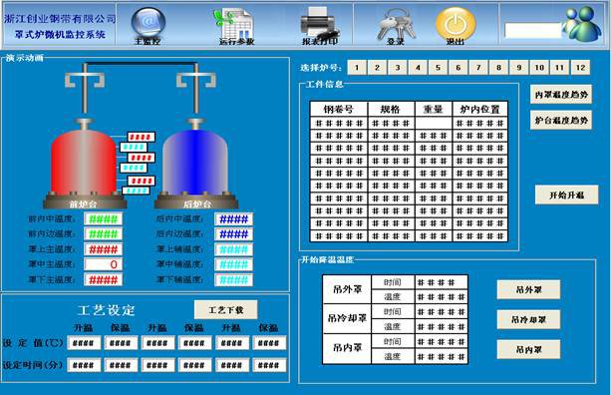Image resolution: width=611 pixels, height=395 pixels.
Task: Select furnace number 12
Action: 580,68
